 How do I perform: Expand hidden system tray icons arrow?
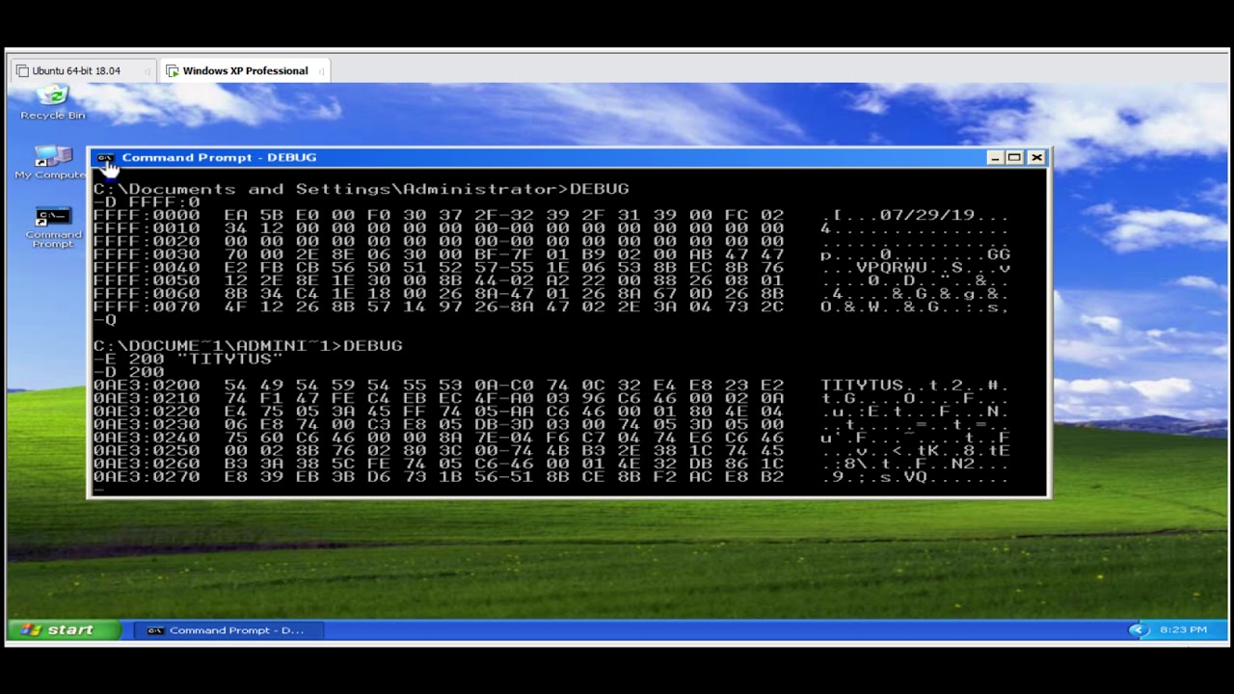click(x=1139, y=630)
